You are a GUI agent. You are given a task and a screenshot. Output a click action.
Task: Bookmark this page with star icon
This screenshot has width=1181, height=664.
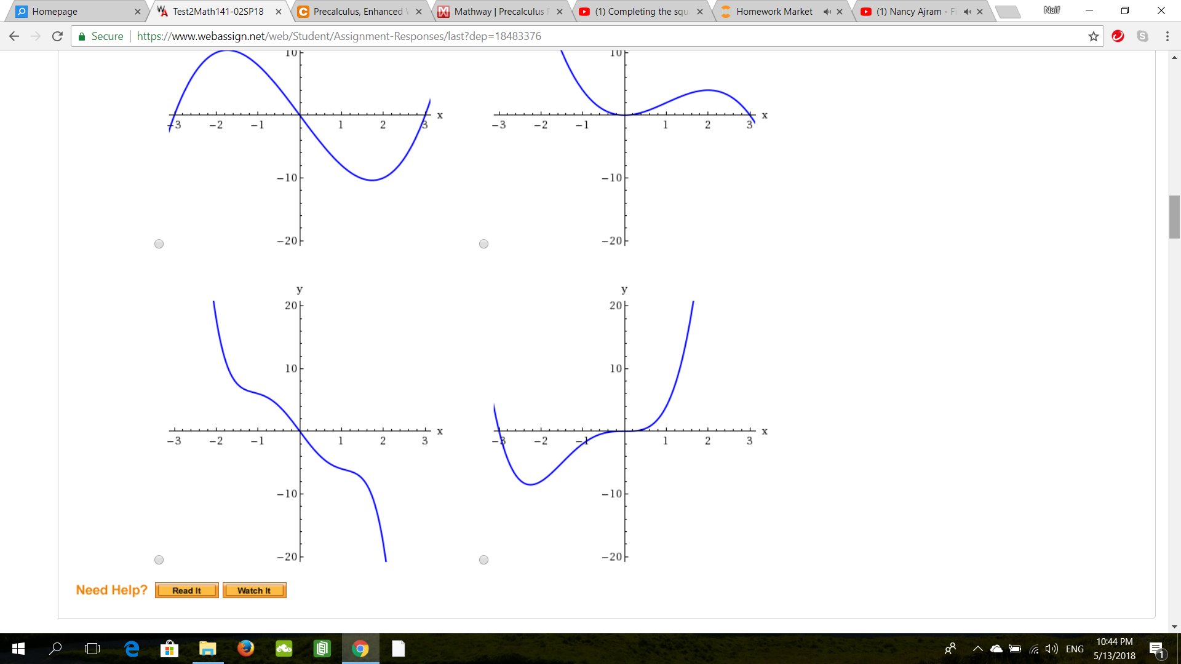1093,36
